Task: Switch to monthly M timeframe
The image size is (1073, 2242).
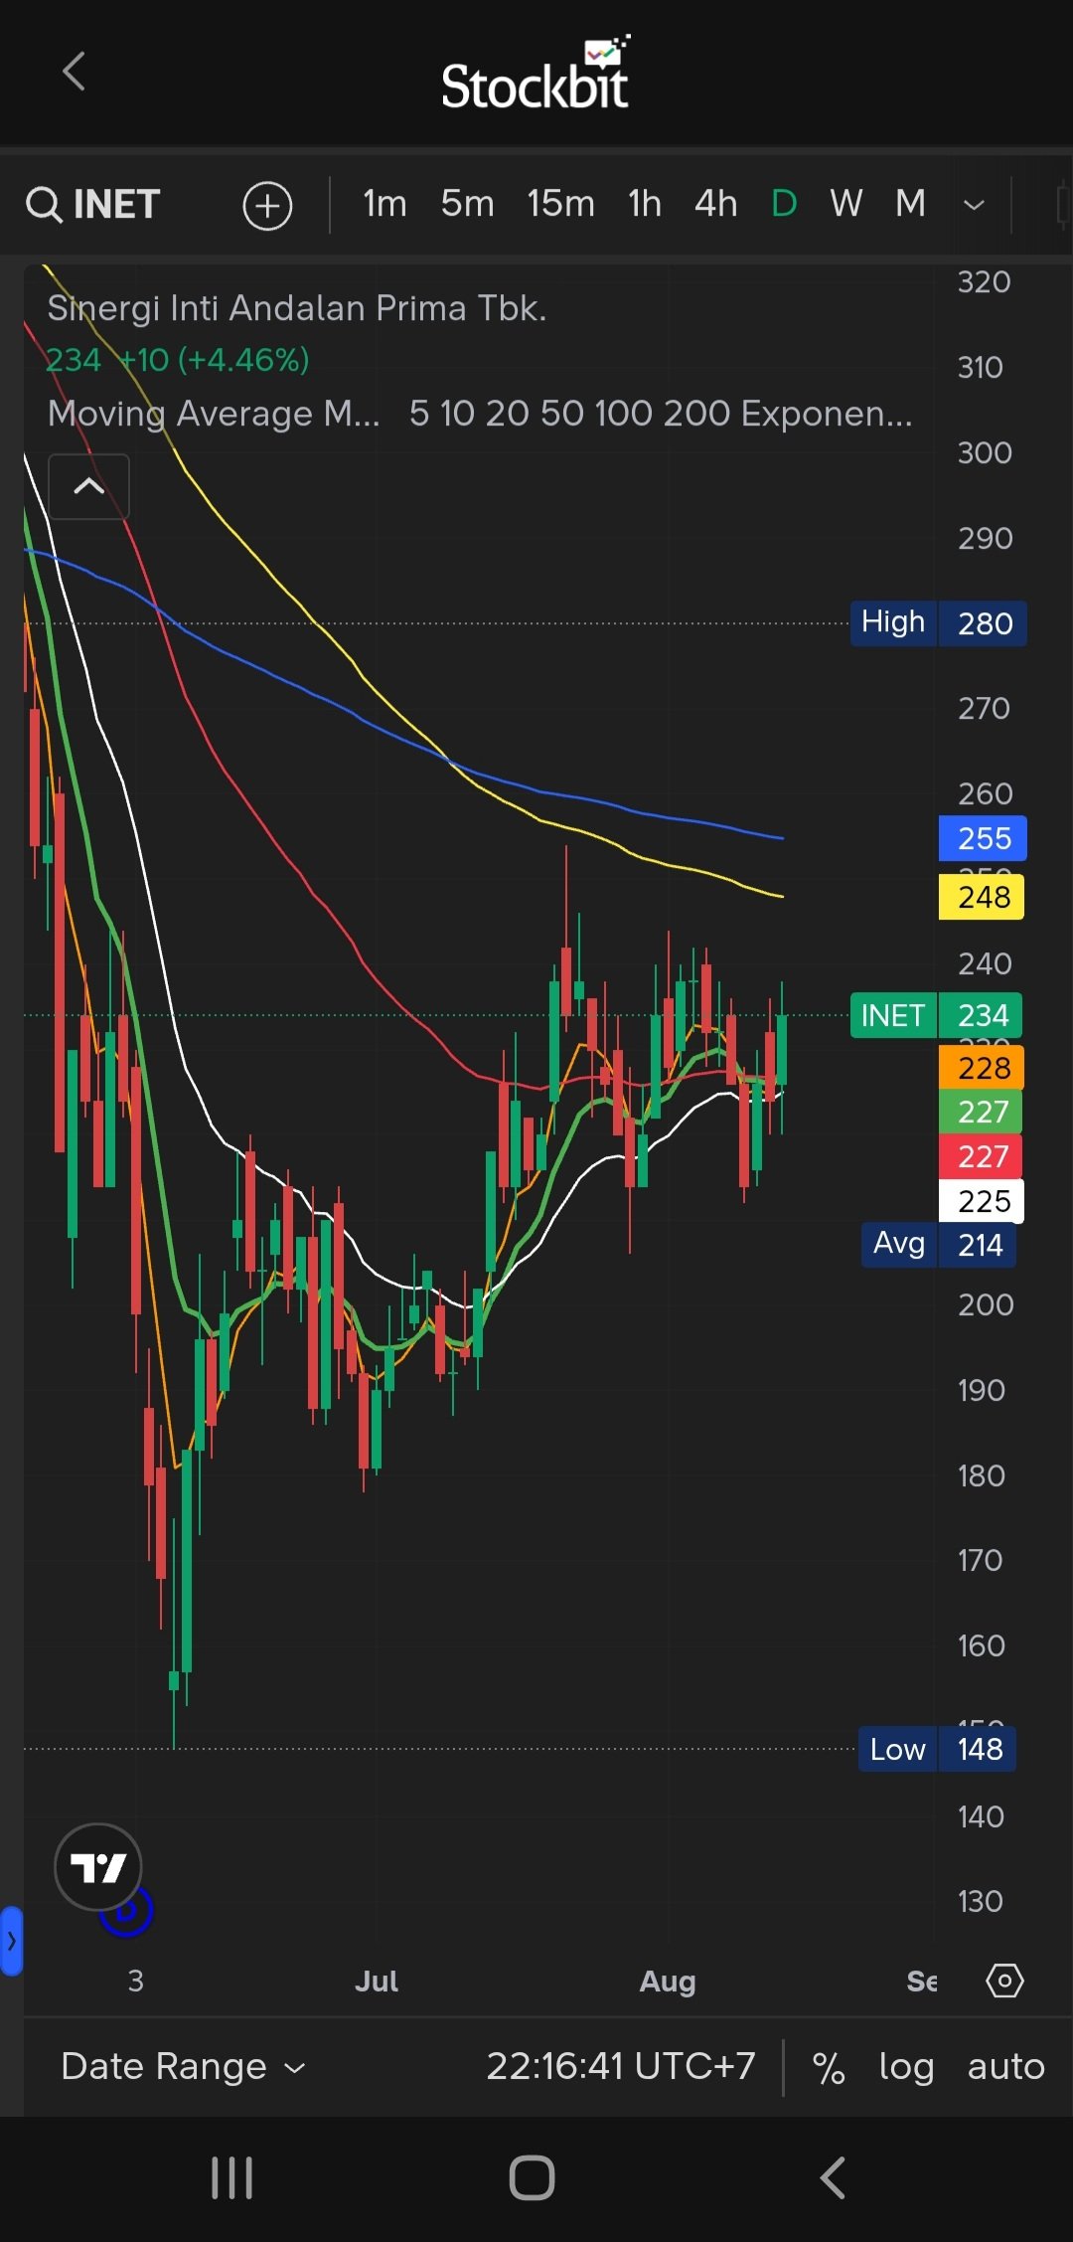Action: [910, 204]
